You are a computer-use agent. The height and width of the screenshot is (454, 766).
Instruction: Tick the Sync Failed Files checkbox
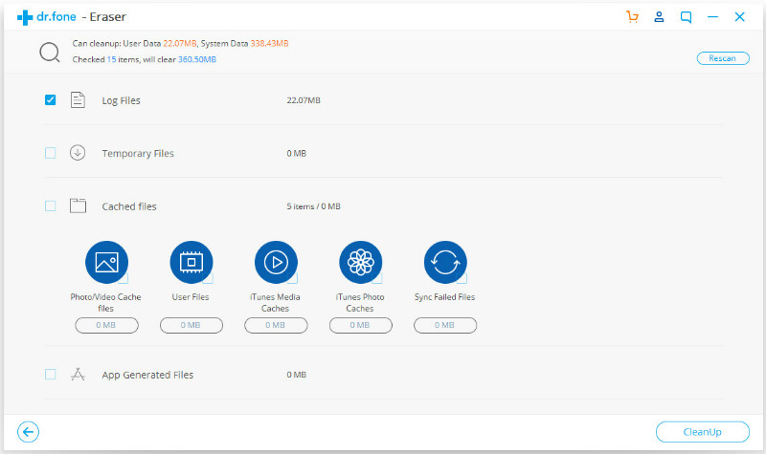(462, 278)
